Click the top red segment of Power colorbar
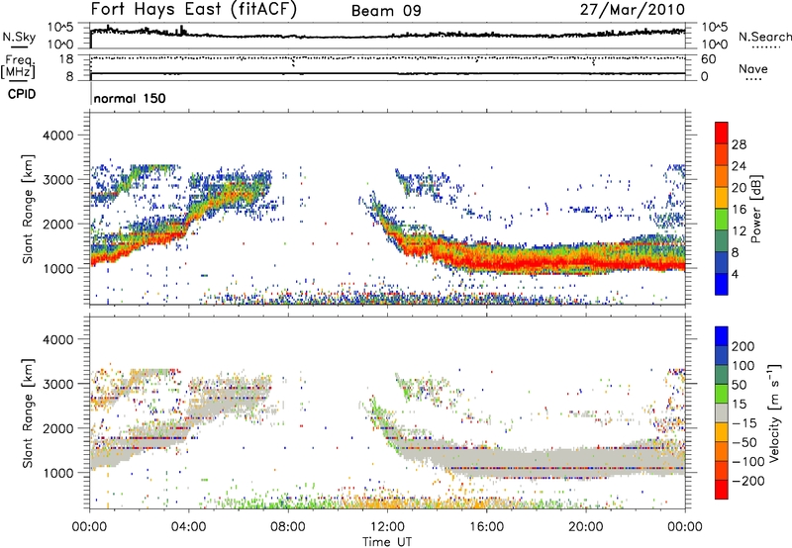The height and width of the screenshot is (548, 792). pos(722,133)
